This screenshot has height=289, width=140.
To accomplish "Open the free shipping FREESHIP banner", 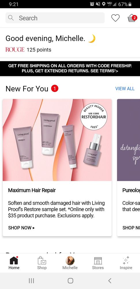I will pyautogui.click(x=70, y=68).
